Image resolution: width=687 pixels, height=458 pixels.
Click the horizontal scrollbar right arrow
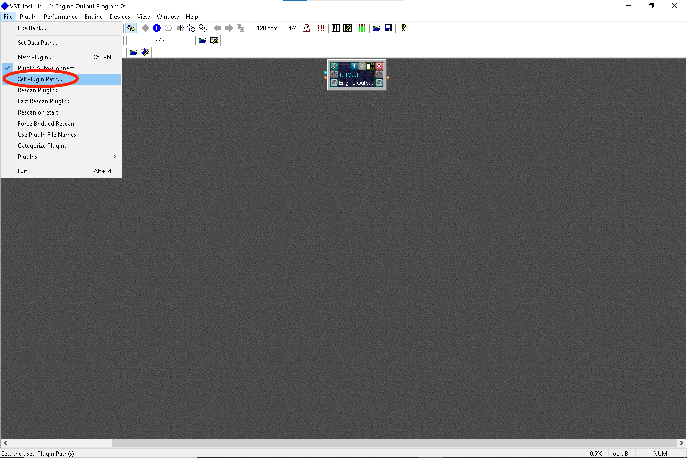[x=682, y=443]
